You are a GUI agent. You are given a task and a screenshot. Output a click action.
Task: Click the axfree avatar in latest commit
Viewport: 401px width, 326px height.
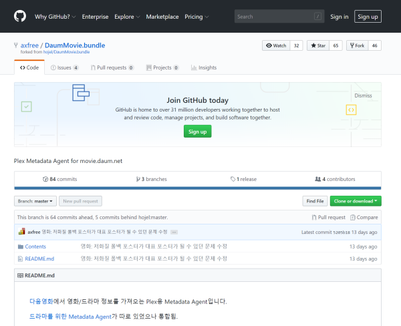(22, 232)
